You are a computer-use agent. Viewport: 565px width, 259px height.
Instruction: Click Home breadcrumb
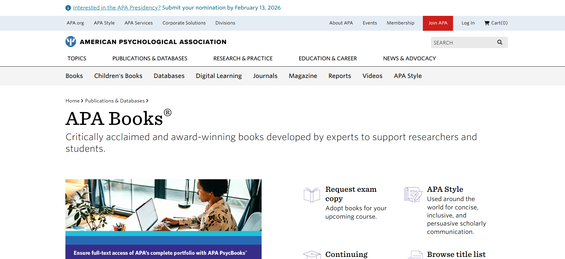(73, 101)
